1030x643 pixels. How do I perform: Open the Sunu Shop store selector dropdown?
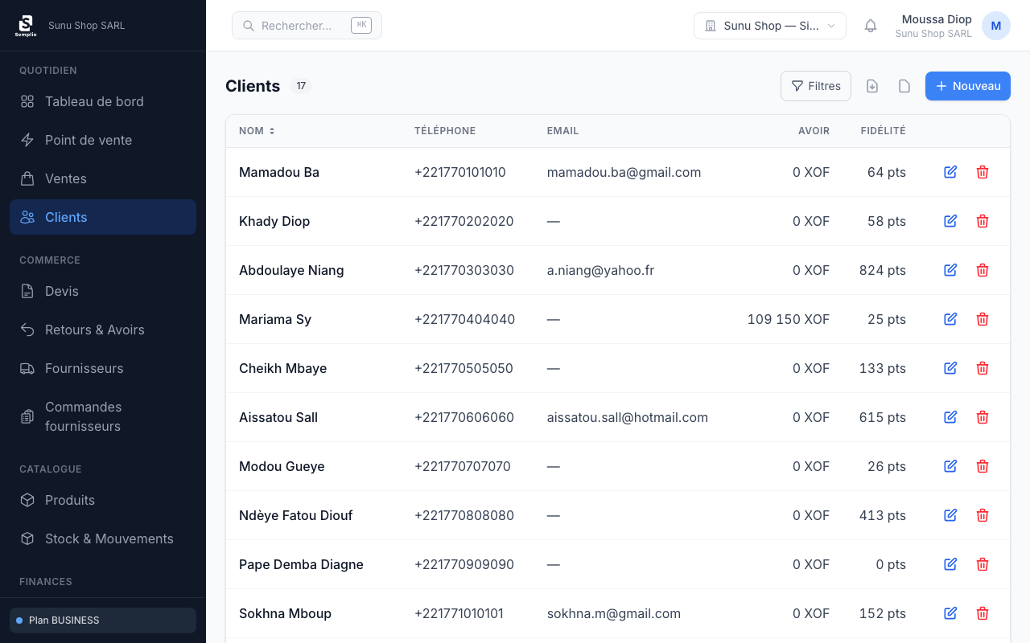769,26
